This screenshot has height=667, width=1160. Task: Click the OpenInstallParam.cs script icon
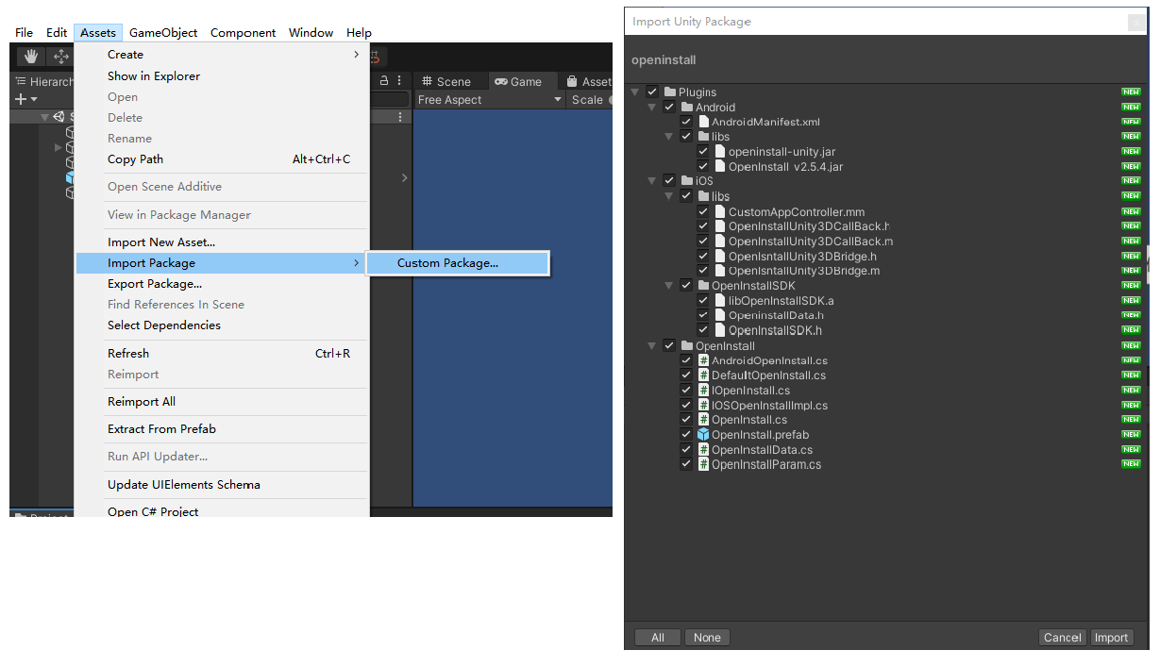[703, 464]
